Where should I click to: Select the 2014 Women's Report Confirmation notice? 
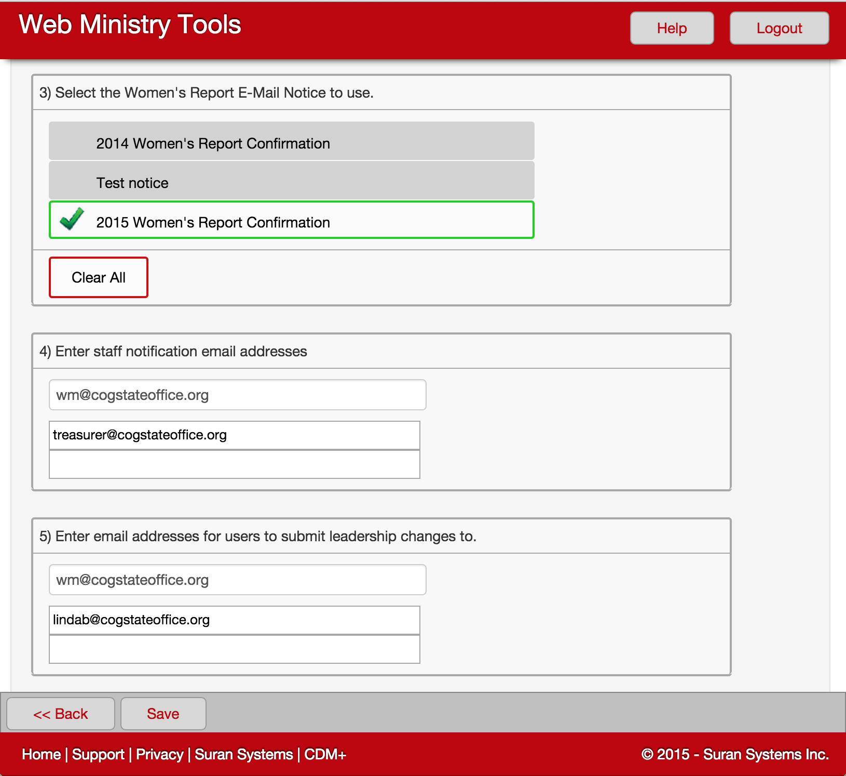coord(291,141)
